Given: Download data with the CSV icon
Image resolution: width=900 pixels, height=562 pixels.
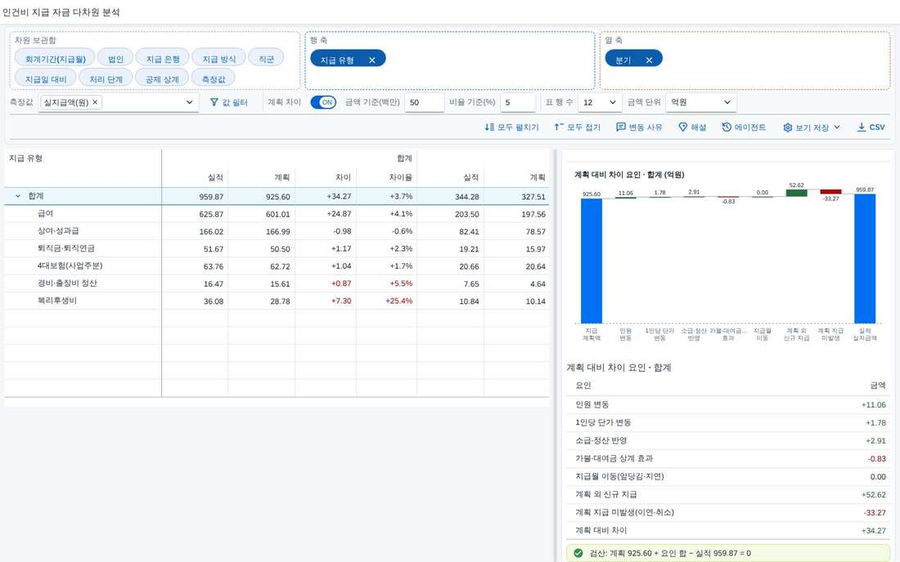Looking at the screenshot, I should pyautogui.click(x=861, y=127).
